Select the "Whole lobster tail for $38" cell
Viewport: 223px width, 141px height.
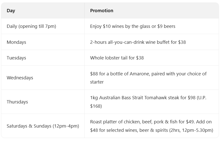[x=117, y=58]
